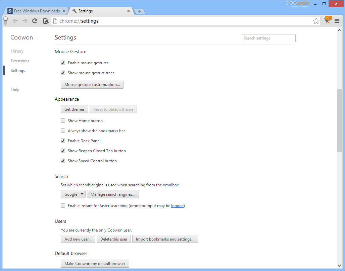The image size is (345, 271).
Task: Open History in the sidebar
Action: (17, 51)
